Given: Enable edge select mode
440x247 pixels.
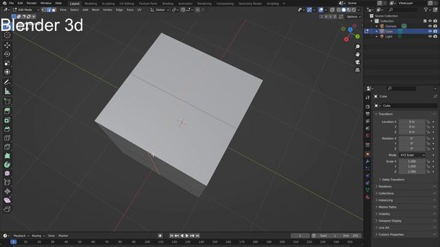Looking at the screenshot, I should pyautogui.click(x=49, y=10).
